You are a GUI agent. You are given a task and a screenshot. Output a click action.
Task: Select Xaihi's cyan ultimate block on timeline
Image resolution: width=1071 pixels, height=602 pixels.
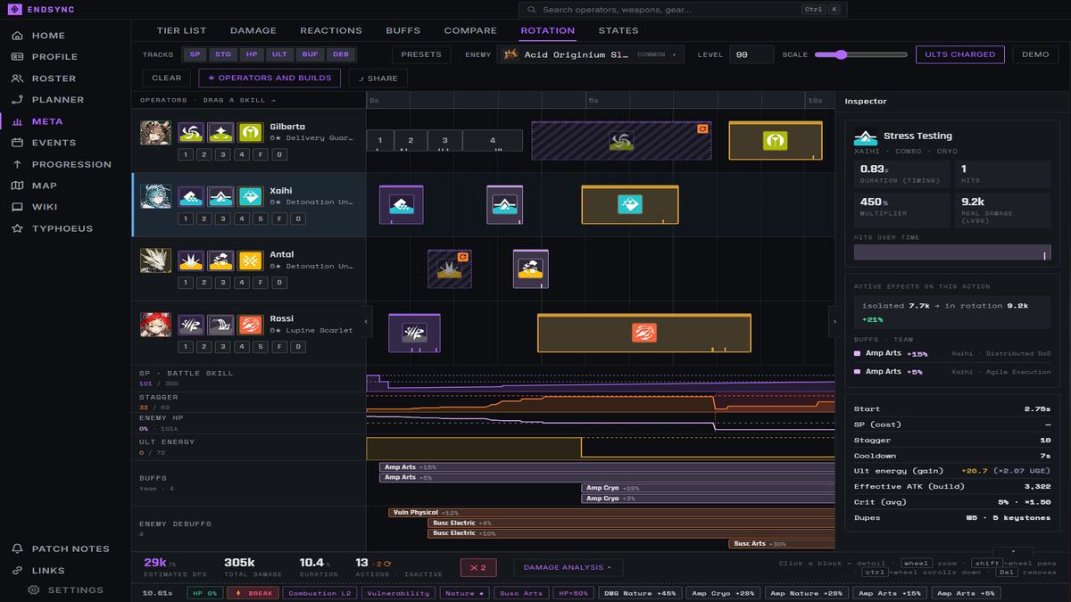[x=630, y=205]
